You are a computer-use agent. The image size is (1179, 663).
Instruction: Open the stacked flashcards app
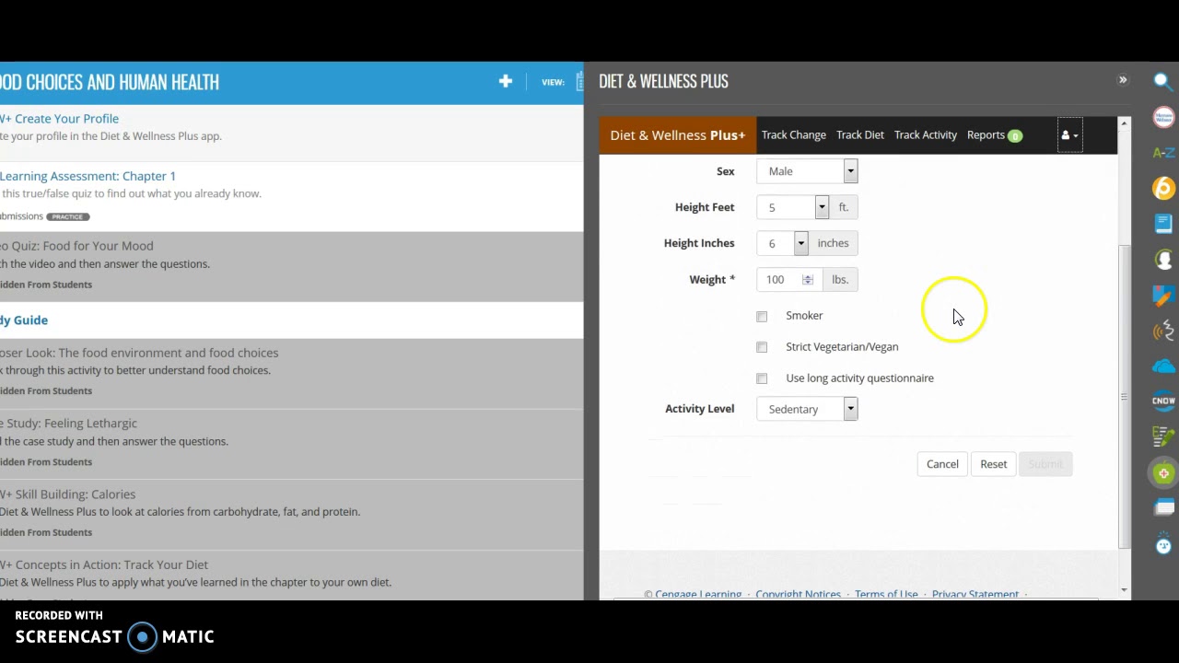coord(1164,508)
